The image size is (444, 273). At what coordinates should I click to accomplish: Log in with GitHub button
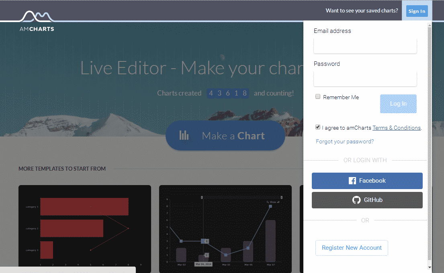pyautogui.click(x=367, y=200)
